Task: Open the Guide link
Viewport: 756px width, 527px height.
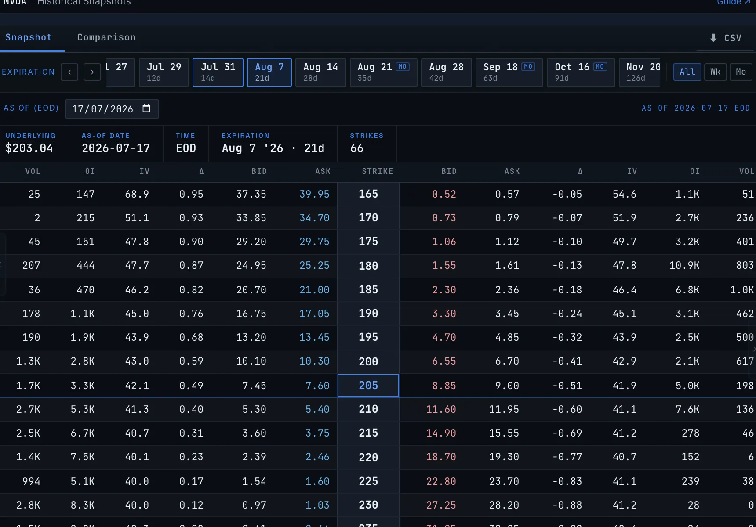Action: click(733, 3)
